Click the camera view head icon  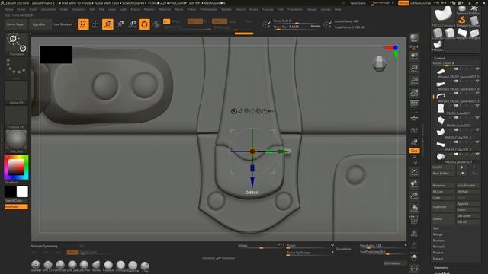pos(380,64)
